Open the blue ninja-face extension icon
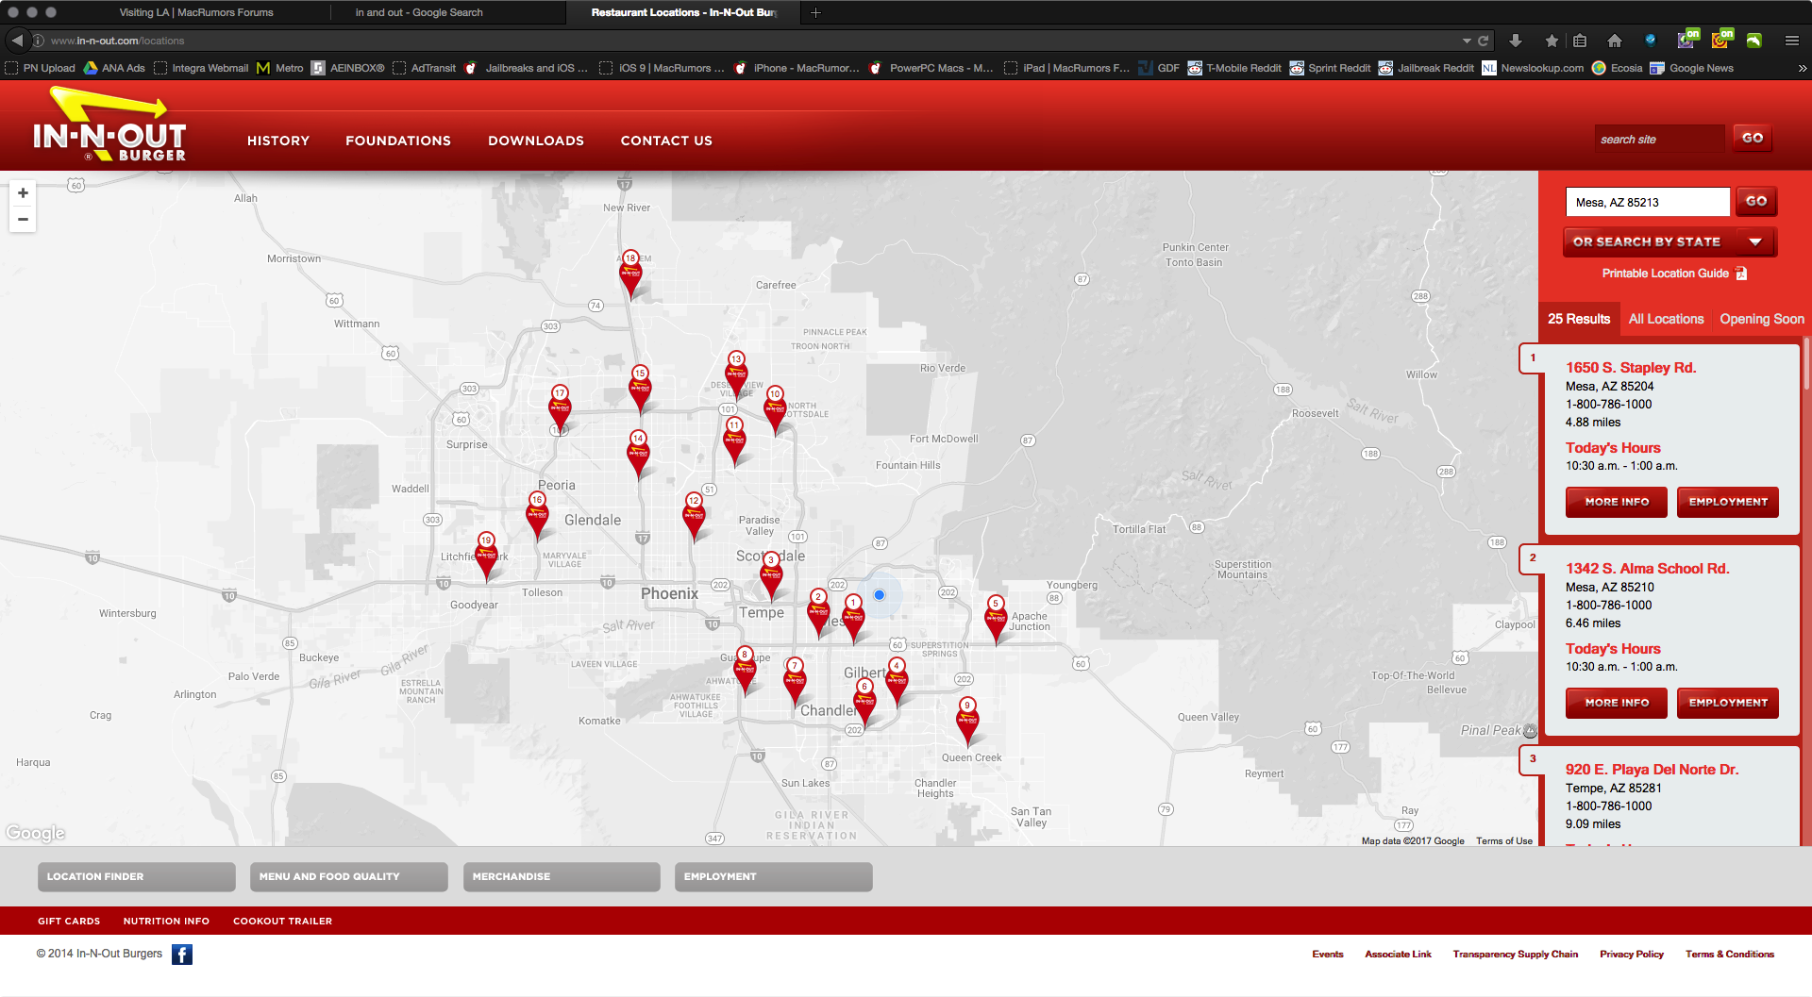The height and width of the screenshot is (997, 1812). [1650, 40]
